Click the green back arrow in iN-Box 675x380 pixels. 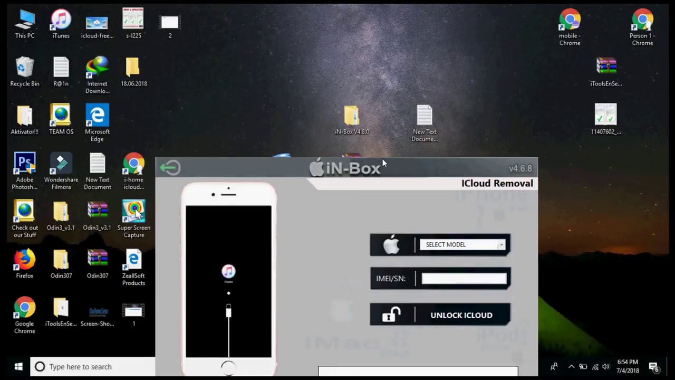[x=170, y=168]
